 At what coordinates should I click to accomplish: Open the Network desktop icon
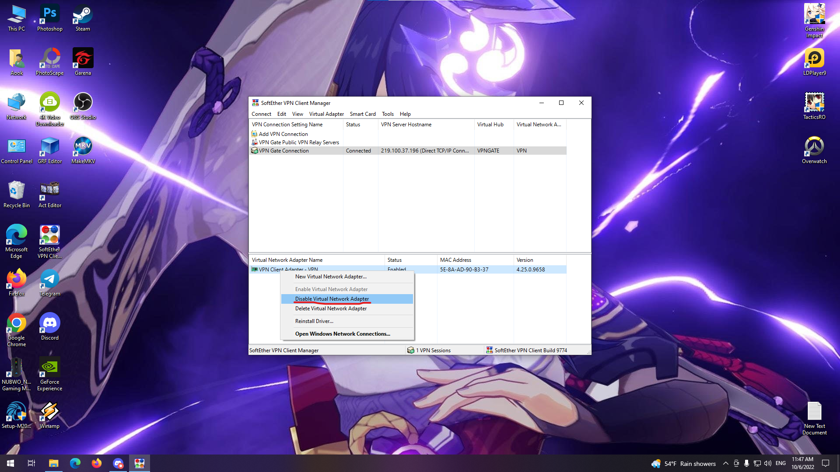click(x=17, y=106)
